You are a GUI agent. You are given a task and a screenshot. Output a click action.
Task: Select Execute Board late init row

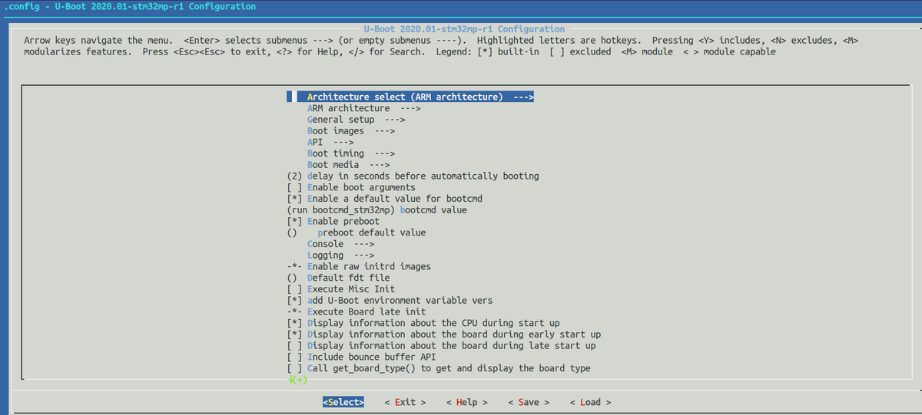tap(356, 312)
